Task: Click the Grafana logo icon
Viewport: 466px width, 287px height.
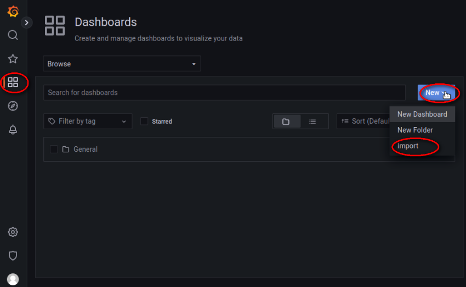Action: coord(13,12)
